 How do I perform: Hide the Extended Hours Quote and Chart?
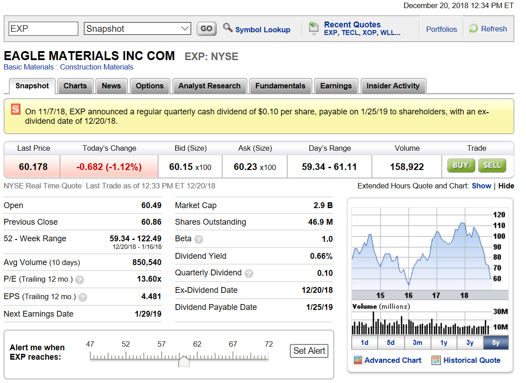507,186
